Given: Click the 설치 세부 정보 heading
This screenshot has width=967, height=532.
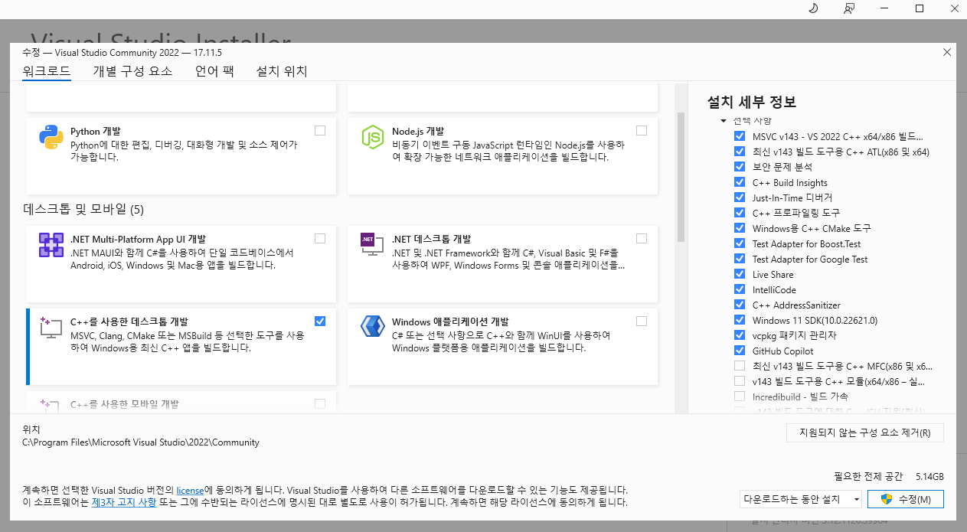Looking at the screenshot, I should point(752,102).
